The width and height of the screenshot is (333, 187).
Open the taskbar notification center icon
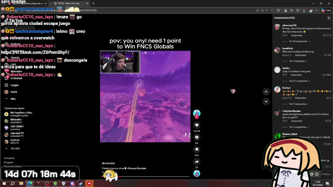click(x=327, y=184)
